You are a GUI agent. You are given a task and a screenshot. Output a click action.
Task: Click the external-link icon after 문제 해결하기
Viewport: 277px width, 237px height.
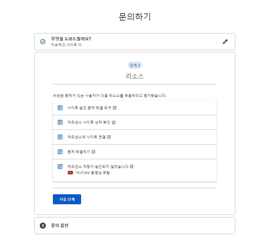93,152
